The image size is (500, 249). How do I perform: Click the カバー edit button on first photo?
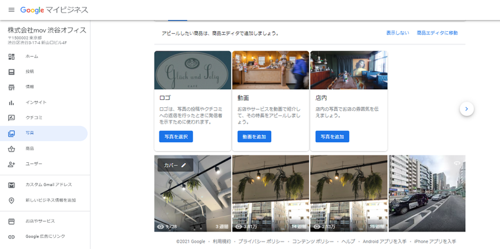coord(176,165)
